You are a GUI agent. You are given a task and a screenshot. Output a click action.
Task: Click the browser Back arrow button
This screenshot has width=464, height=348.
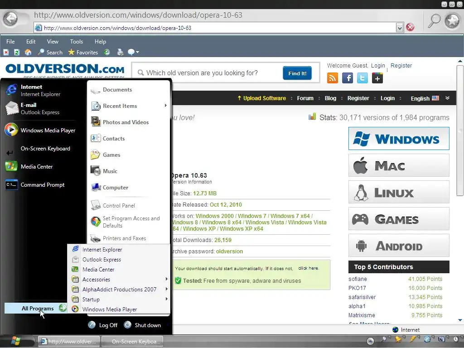pos(11,19)
